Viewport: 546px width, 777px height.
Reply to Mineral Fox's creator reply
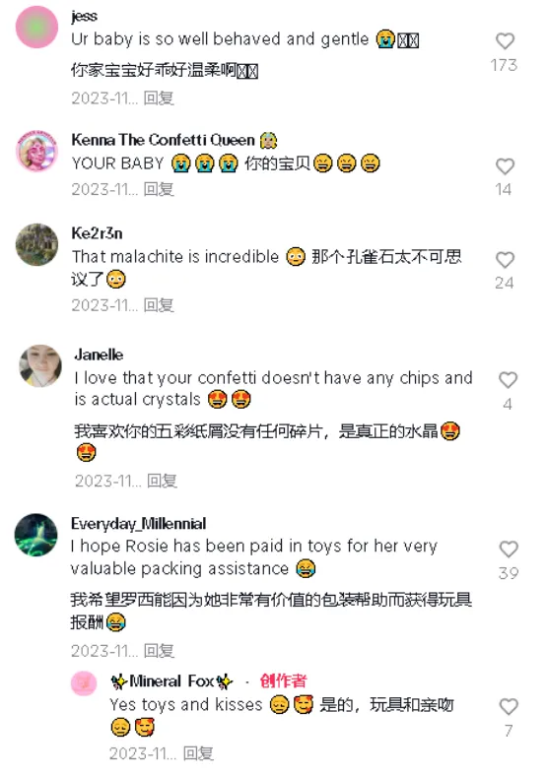pos(198,753)
